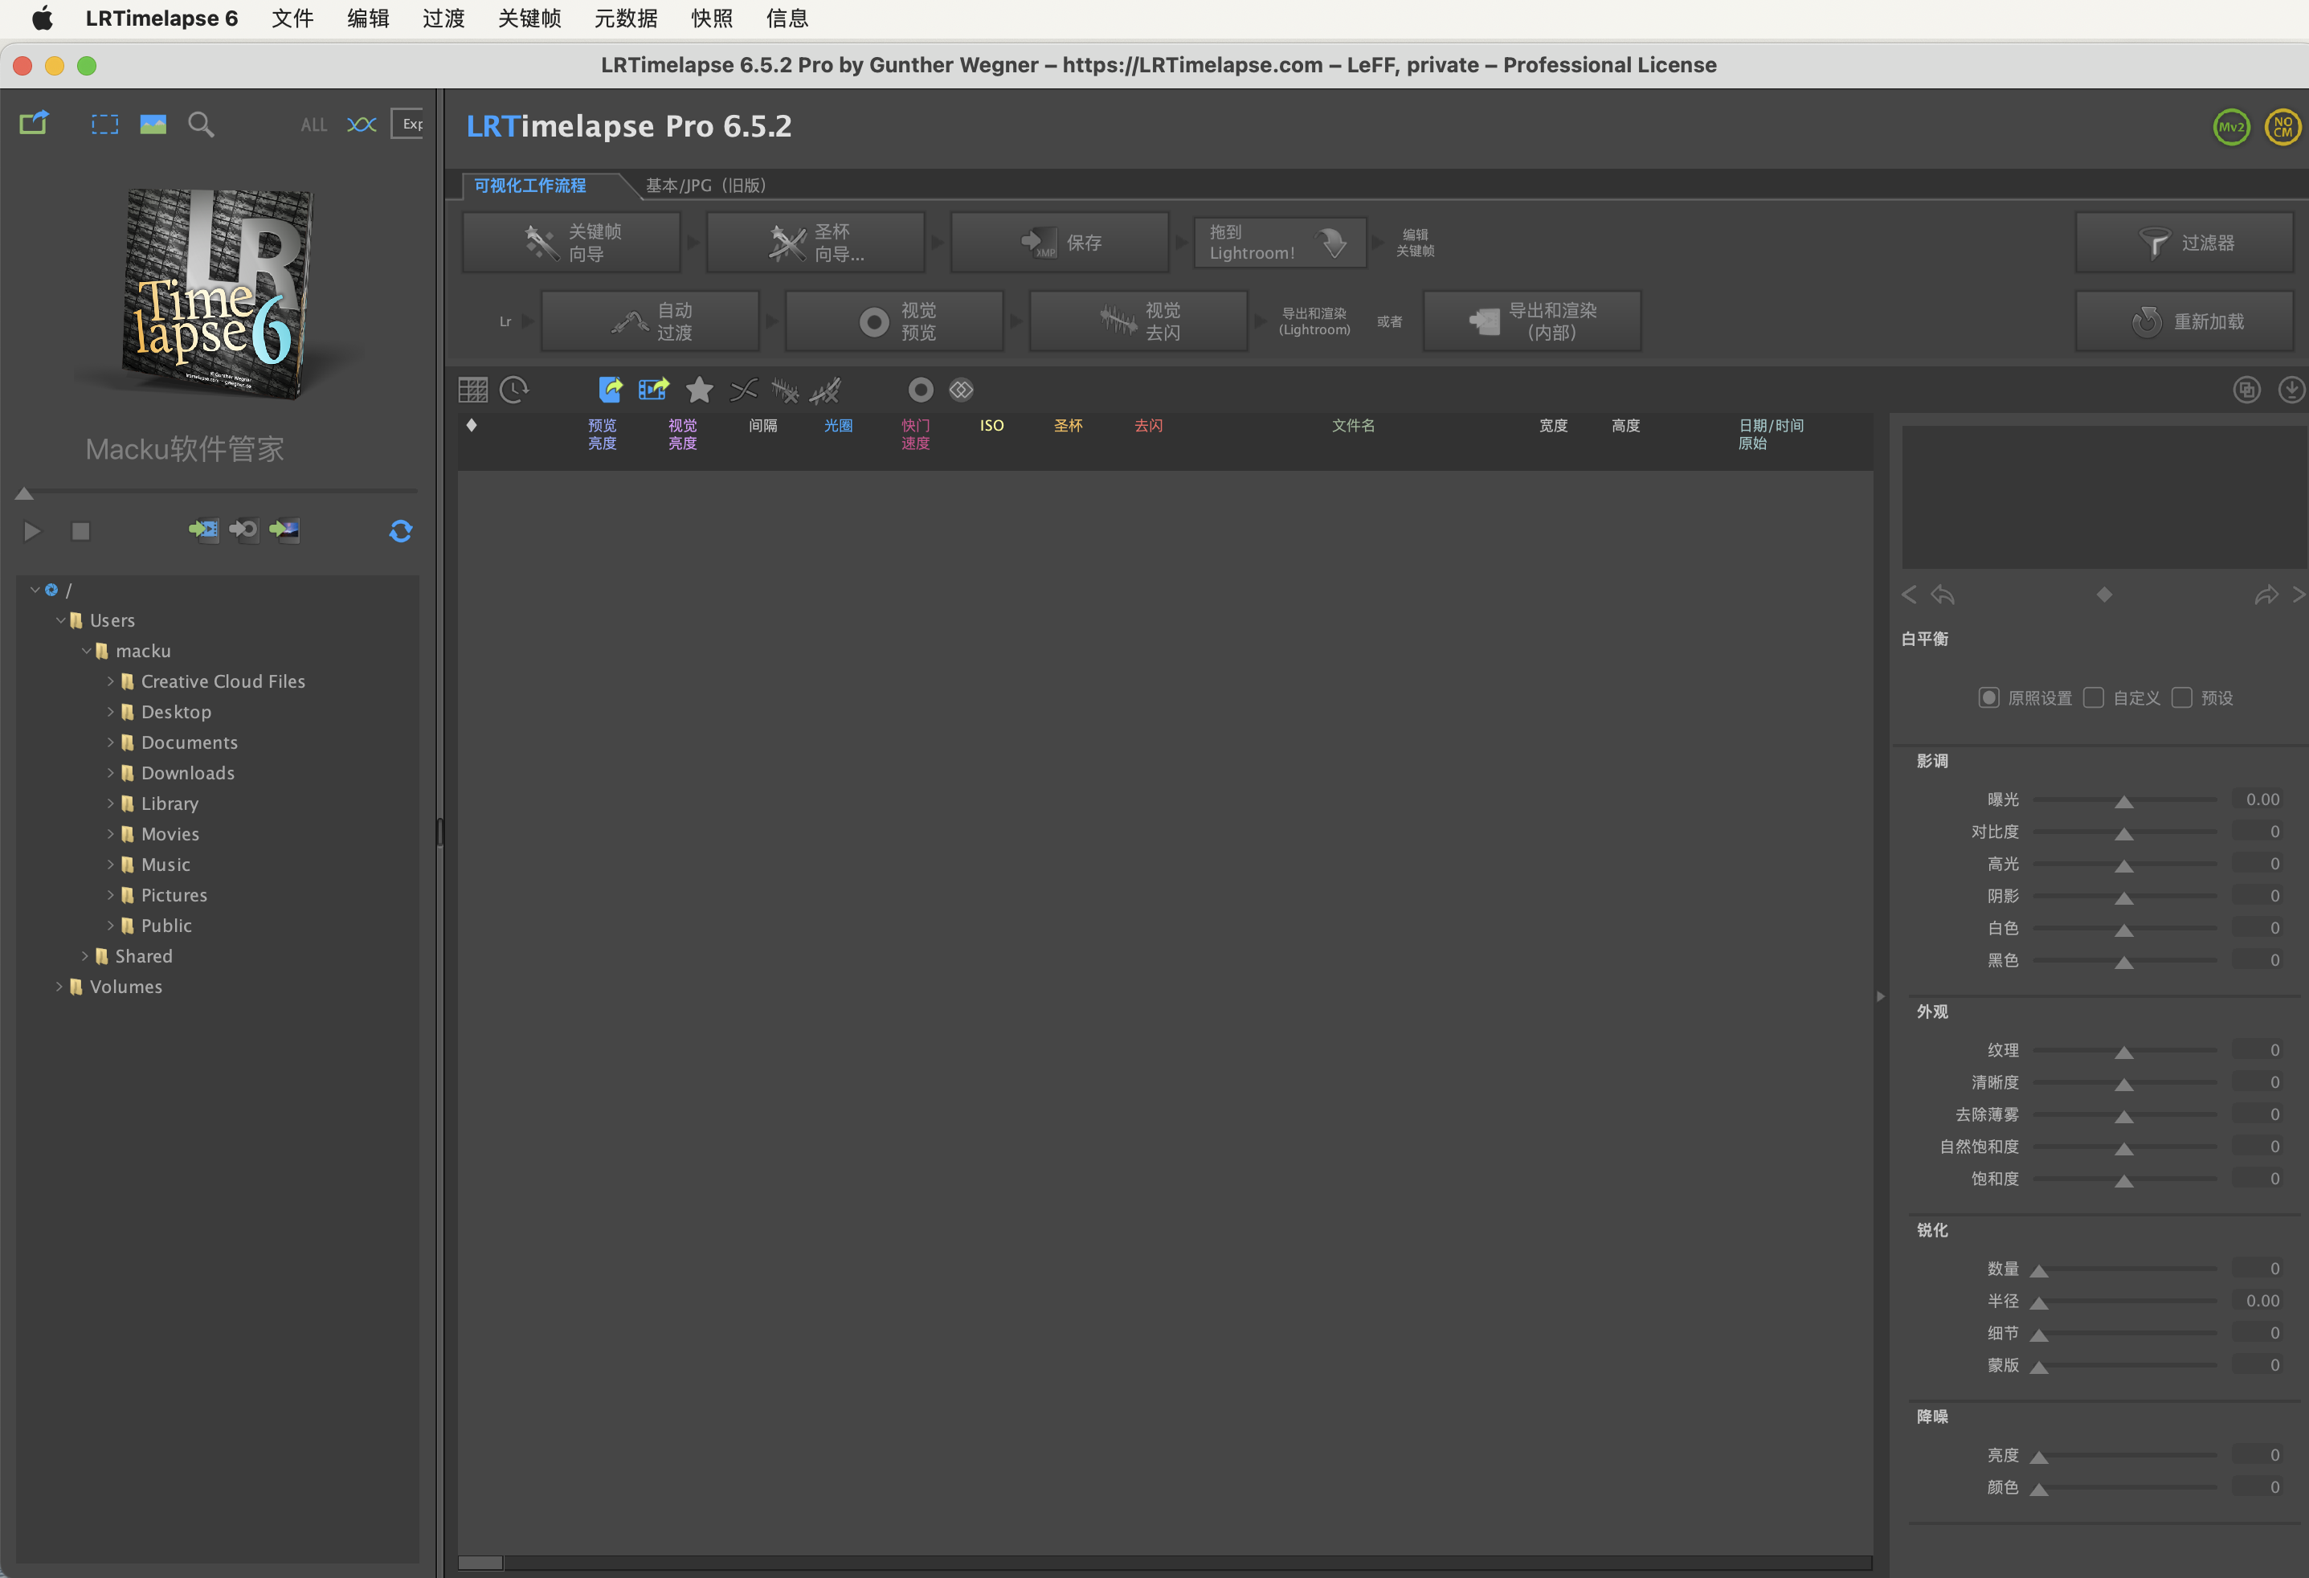Click the table grid view icon
The image size is (2309, 1578).
473,390
